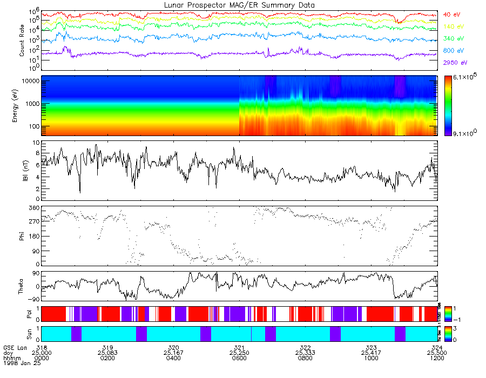486x378 pixels.
Task: Click the 6.1×10^5 color bar maximum label
Action: coord(465,77)
